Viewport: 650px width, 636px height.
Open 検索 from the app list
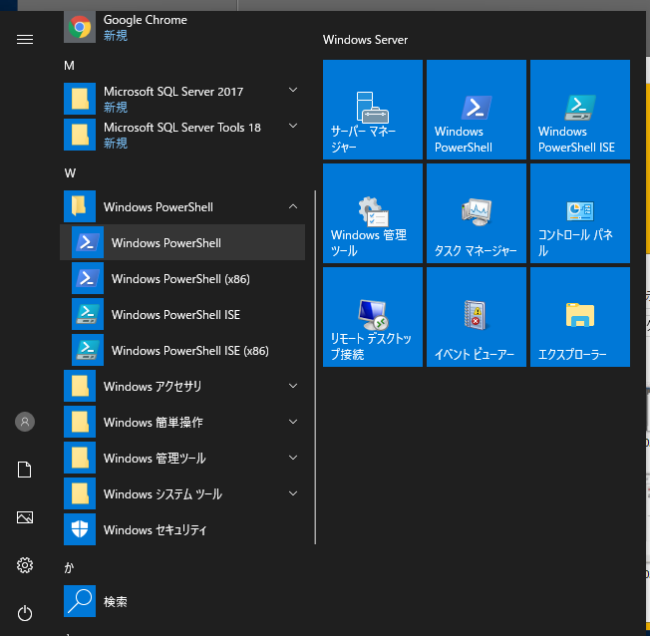(x=182, y=601)
